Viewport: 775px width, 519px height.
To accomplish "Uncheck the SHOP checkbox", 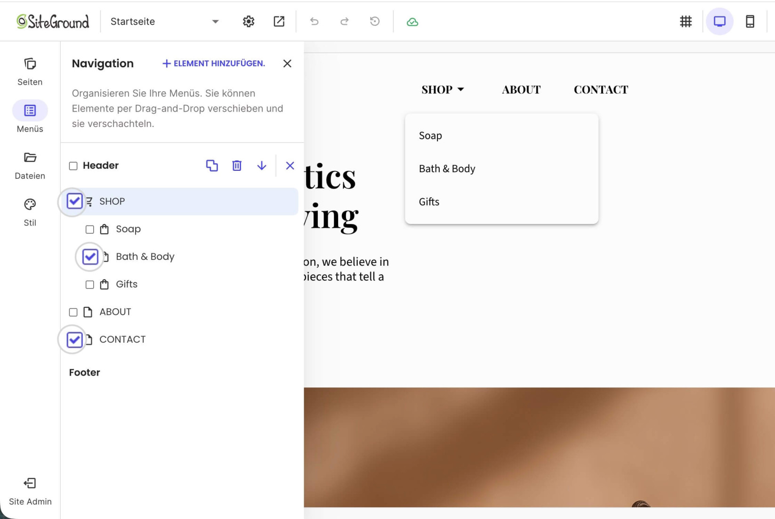I will click(74, 201).
